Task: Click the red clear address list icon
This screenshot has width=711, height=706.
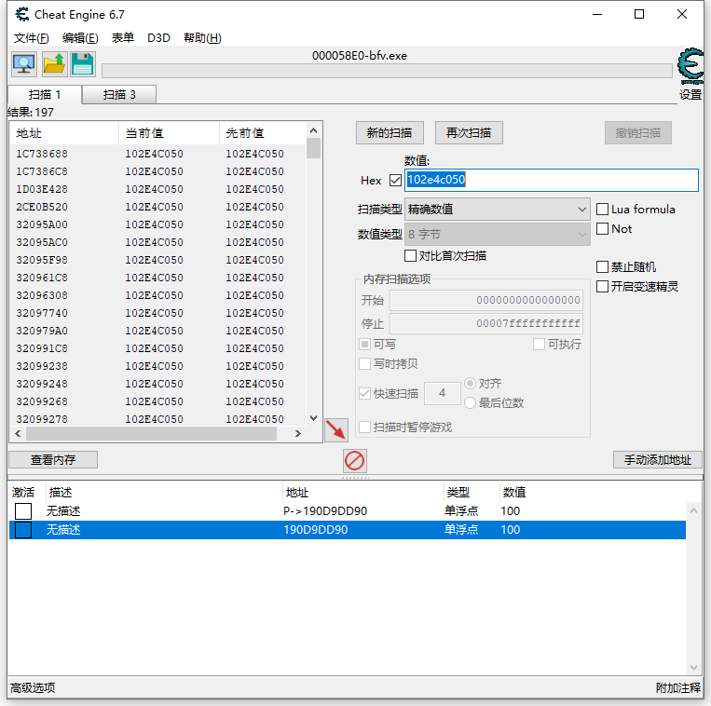Action: pos(355,461)
